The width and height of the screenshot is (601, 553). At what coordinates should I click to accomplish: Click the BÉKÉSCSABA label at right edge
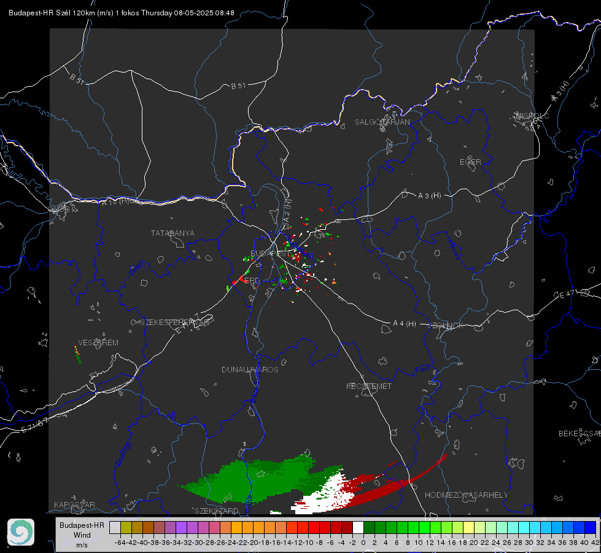coord(580,433)
